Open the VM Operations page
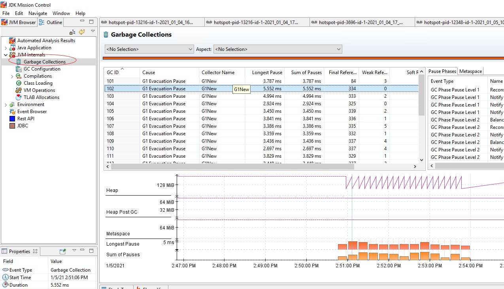504x289 pixels. (39, 90)
